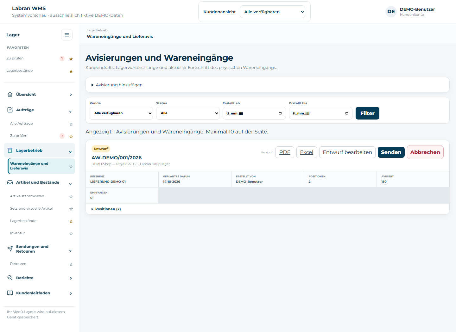The width and height of the screenshot is (456, 332).
Task: Open the Kundenansicht dropdown in header
Action: 272,12
